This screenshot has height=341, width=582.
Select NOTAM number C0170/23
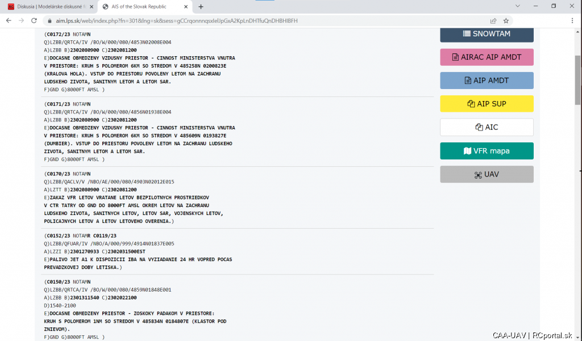[x=59, y=174]
